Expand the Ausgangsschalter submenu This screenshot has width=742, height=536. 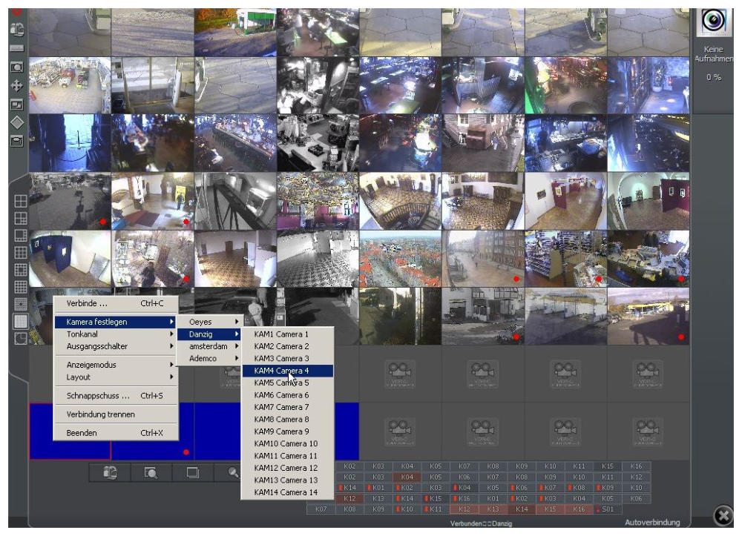(115, 346)
